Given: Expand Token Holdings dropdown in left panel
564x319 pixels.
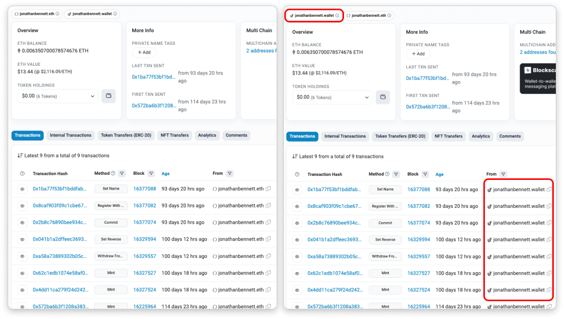Looking at the screenshot, I should (x=58, y=96).
